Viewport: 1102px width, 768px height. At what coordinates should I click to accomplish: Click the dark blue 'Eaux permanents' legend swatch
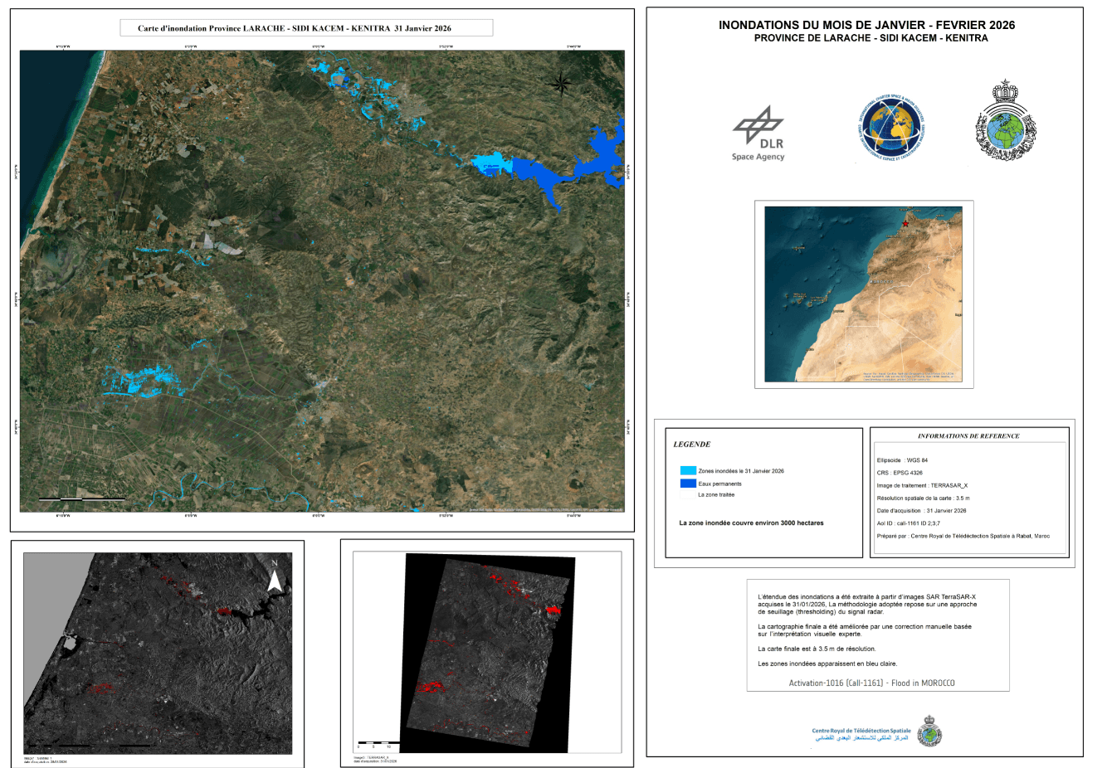pyautogui.click(x=688, y=484)
